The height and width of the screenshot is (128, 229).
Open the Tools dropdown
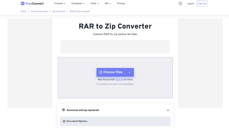coord(94,4)
